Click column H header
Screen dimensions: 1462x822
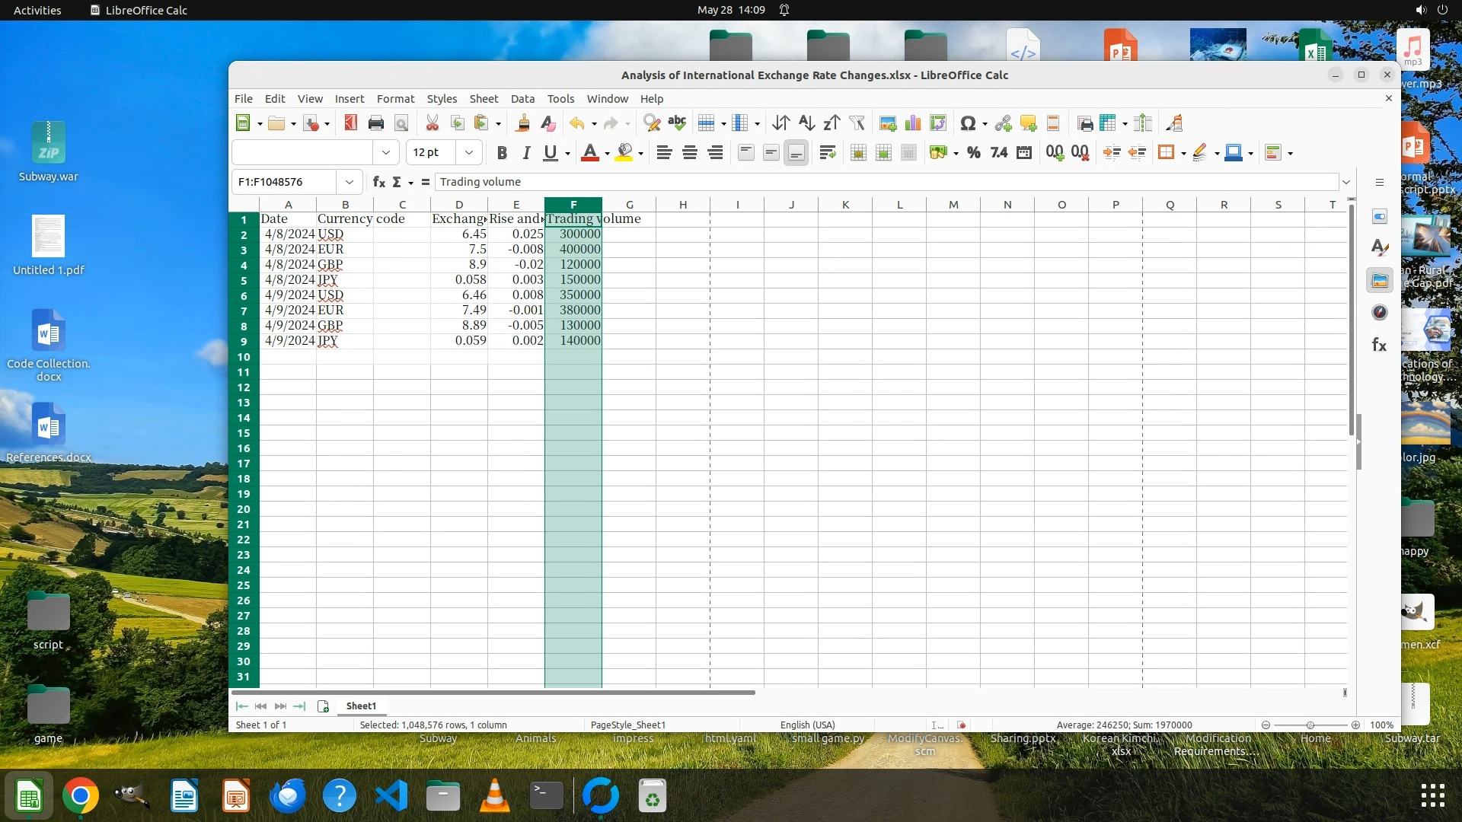pyautogui.click(x=682, y=205)
